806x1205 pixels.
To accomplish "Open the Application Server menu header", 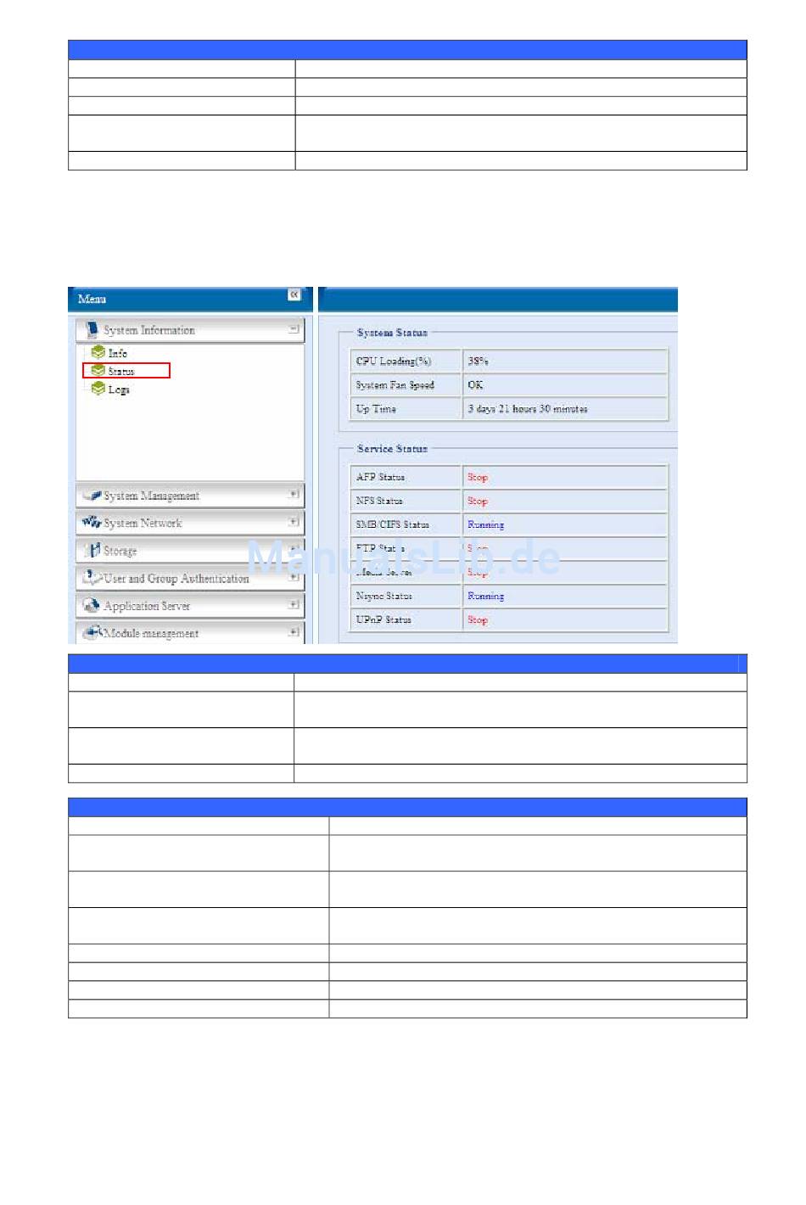I will coord(190,605).
